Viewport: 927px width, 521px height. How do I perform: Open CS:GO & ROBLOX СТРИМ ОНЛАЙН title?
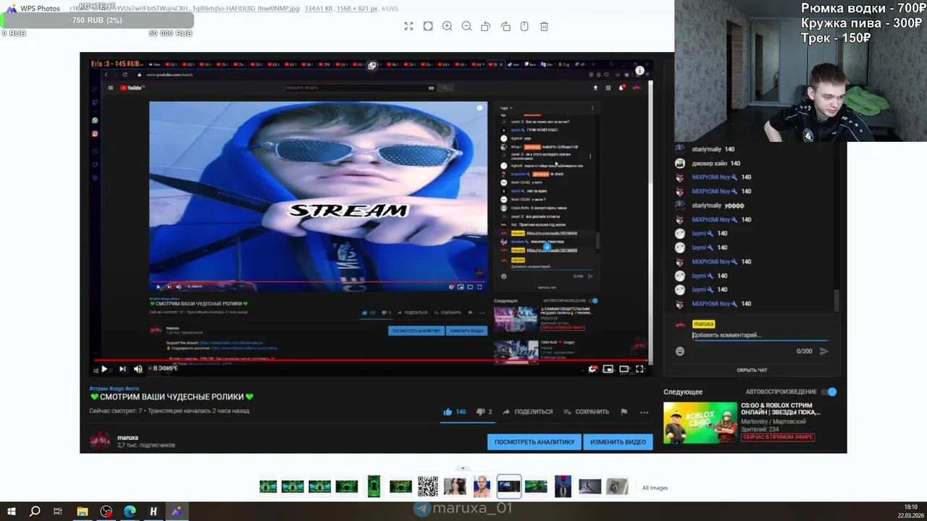(x=781, y=408)
